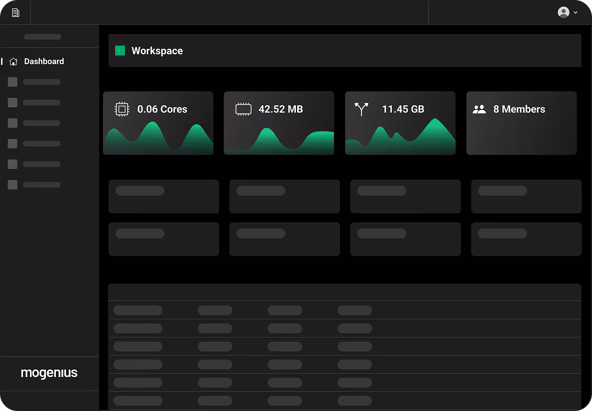Click the memory module icon
This screenshot has width=592, height=411.
[243, 109]
